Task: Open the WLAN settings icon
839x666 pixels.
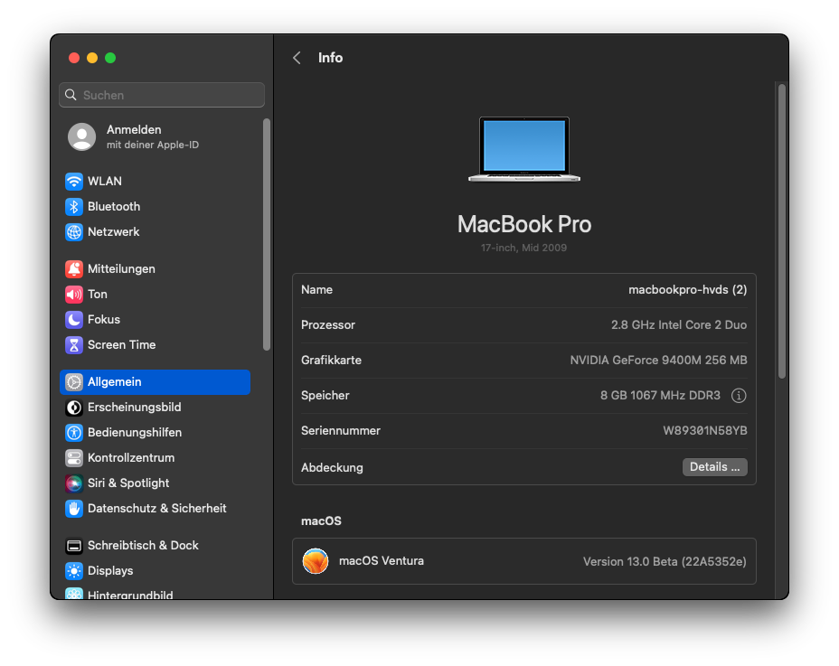Action: pos(74,182)
